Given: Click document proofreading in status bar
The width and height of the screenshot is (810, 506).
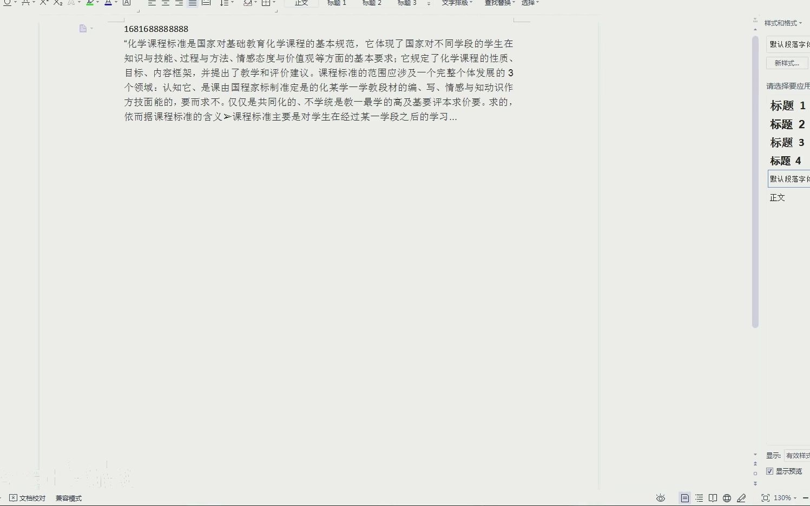Looking at the screenshot, I should [28, 498].
